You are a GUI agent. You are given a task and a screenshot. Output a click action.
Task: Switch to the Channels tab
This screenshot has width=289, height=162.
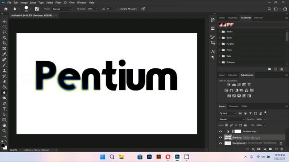pos(233,106)
